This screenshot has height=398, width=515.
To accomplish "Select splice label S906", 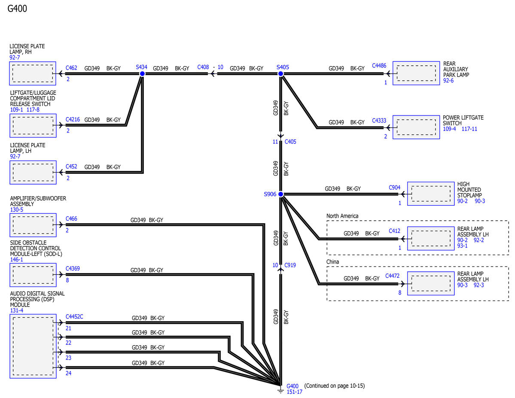I will [x=270, y=194].
